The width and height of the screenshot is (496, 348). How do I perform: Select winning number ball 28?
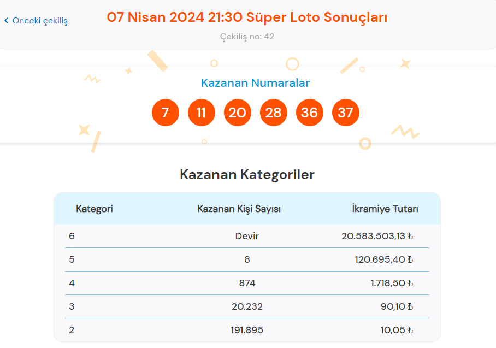(274, 113)
